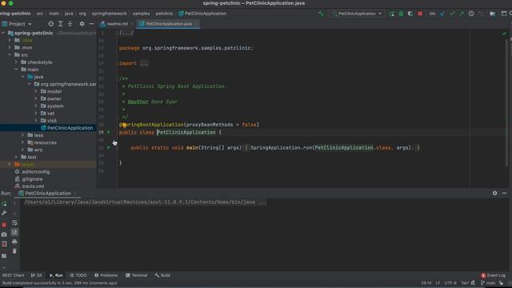Click wrench Modify Run Configuration icon
The height and width of the screenshot is (288, 512).
point(4,213)
